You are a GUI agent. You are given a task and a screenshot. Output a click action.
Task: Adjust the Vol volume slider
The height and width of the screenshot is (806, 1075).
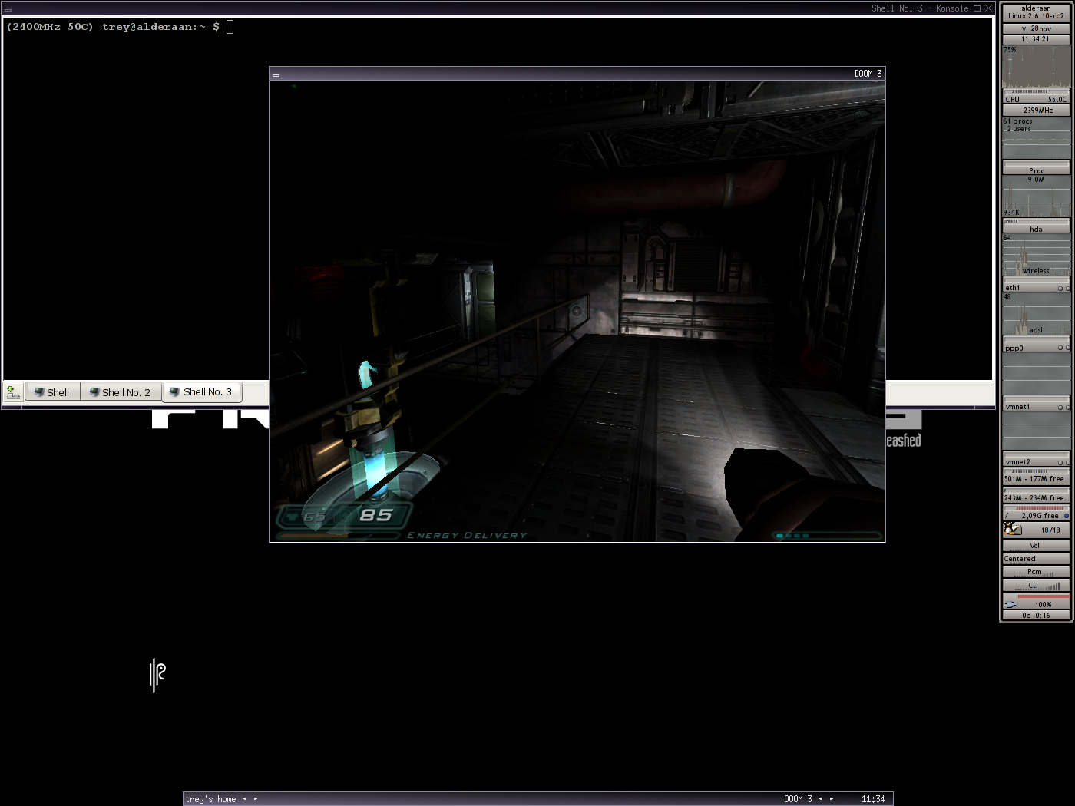tap(1036, 546)
